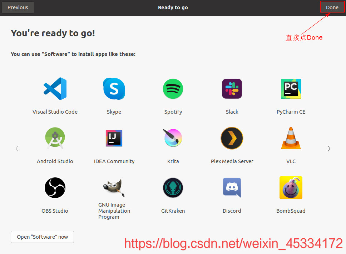Click the Done button in header

click(332, 7)
